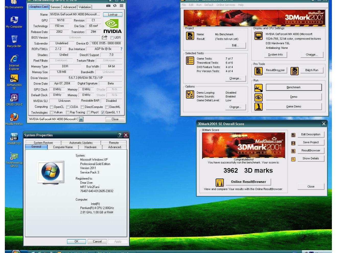The height and width of the screenshot is (253, 337).
Task: Toggle the DirectML checkbox
Action: pyautogui.click(x=107, y=107)
